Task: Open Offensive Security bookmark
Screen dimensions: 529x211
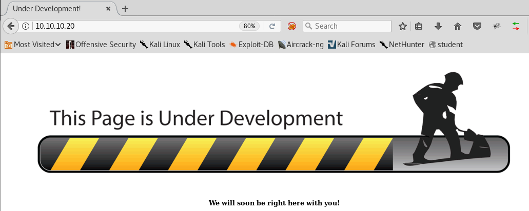Action: [x=101, y=45]
